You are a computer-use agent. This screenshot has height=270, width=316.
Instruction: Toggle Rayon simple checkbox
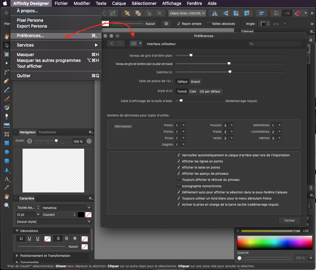[x=179, y=24]
